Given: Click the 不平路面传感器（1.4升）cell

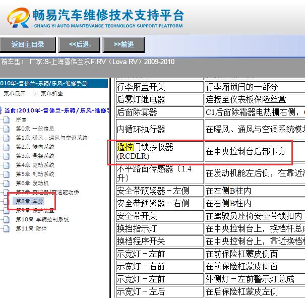Looking at the screenshot, I should click(x=160, y=173).
